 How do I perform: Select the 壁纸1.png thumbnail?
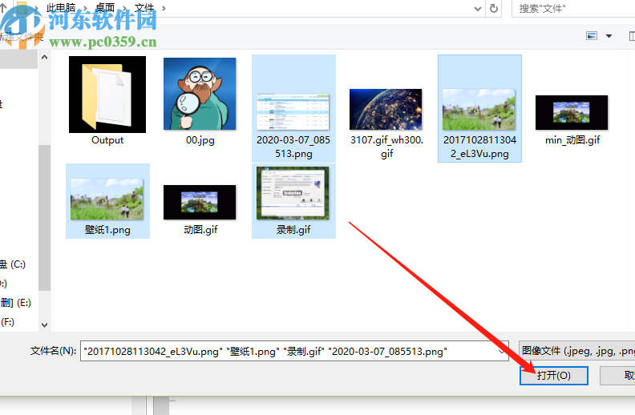107,199
